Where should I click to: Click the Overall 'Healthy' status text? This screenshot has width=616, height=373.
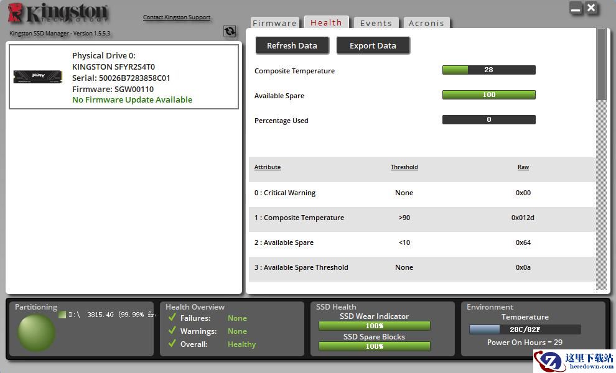[241, 344]
